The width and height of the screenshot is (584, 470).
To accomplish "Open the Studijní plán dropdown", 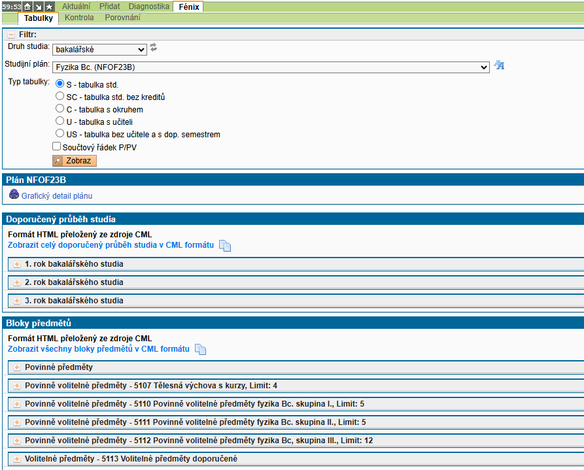I will [271, 67].
